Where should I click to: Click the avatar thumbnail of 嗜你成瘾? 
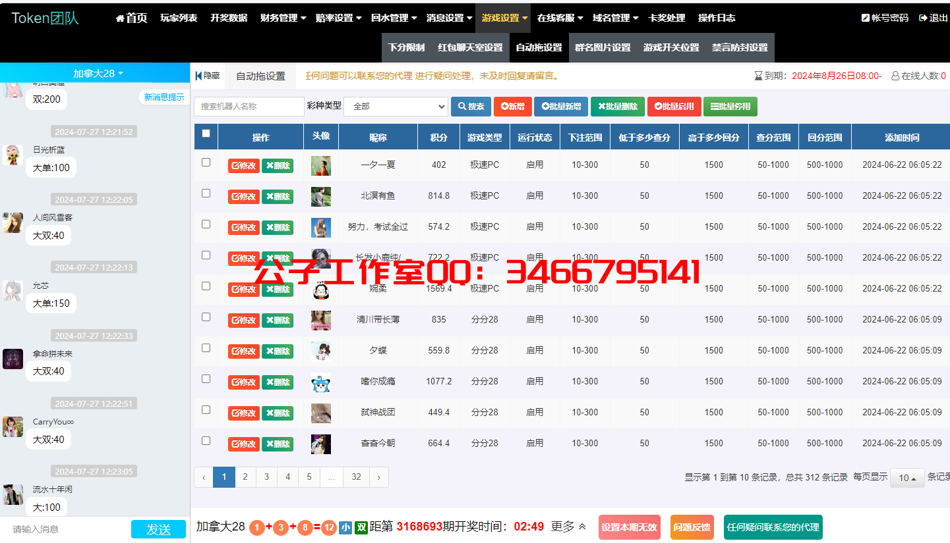click(x=321, y=382)
